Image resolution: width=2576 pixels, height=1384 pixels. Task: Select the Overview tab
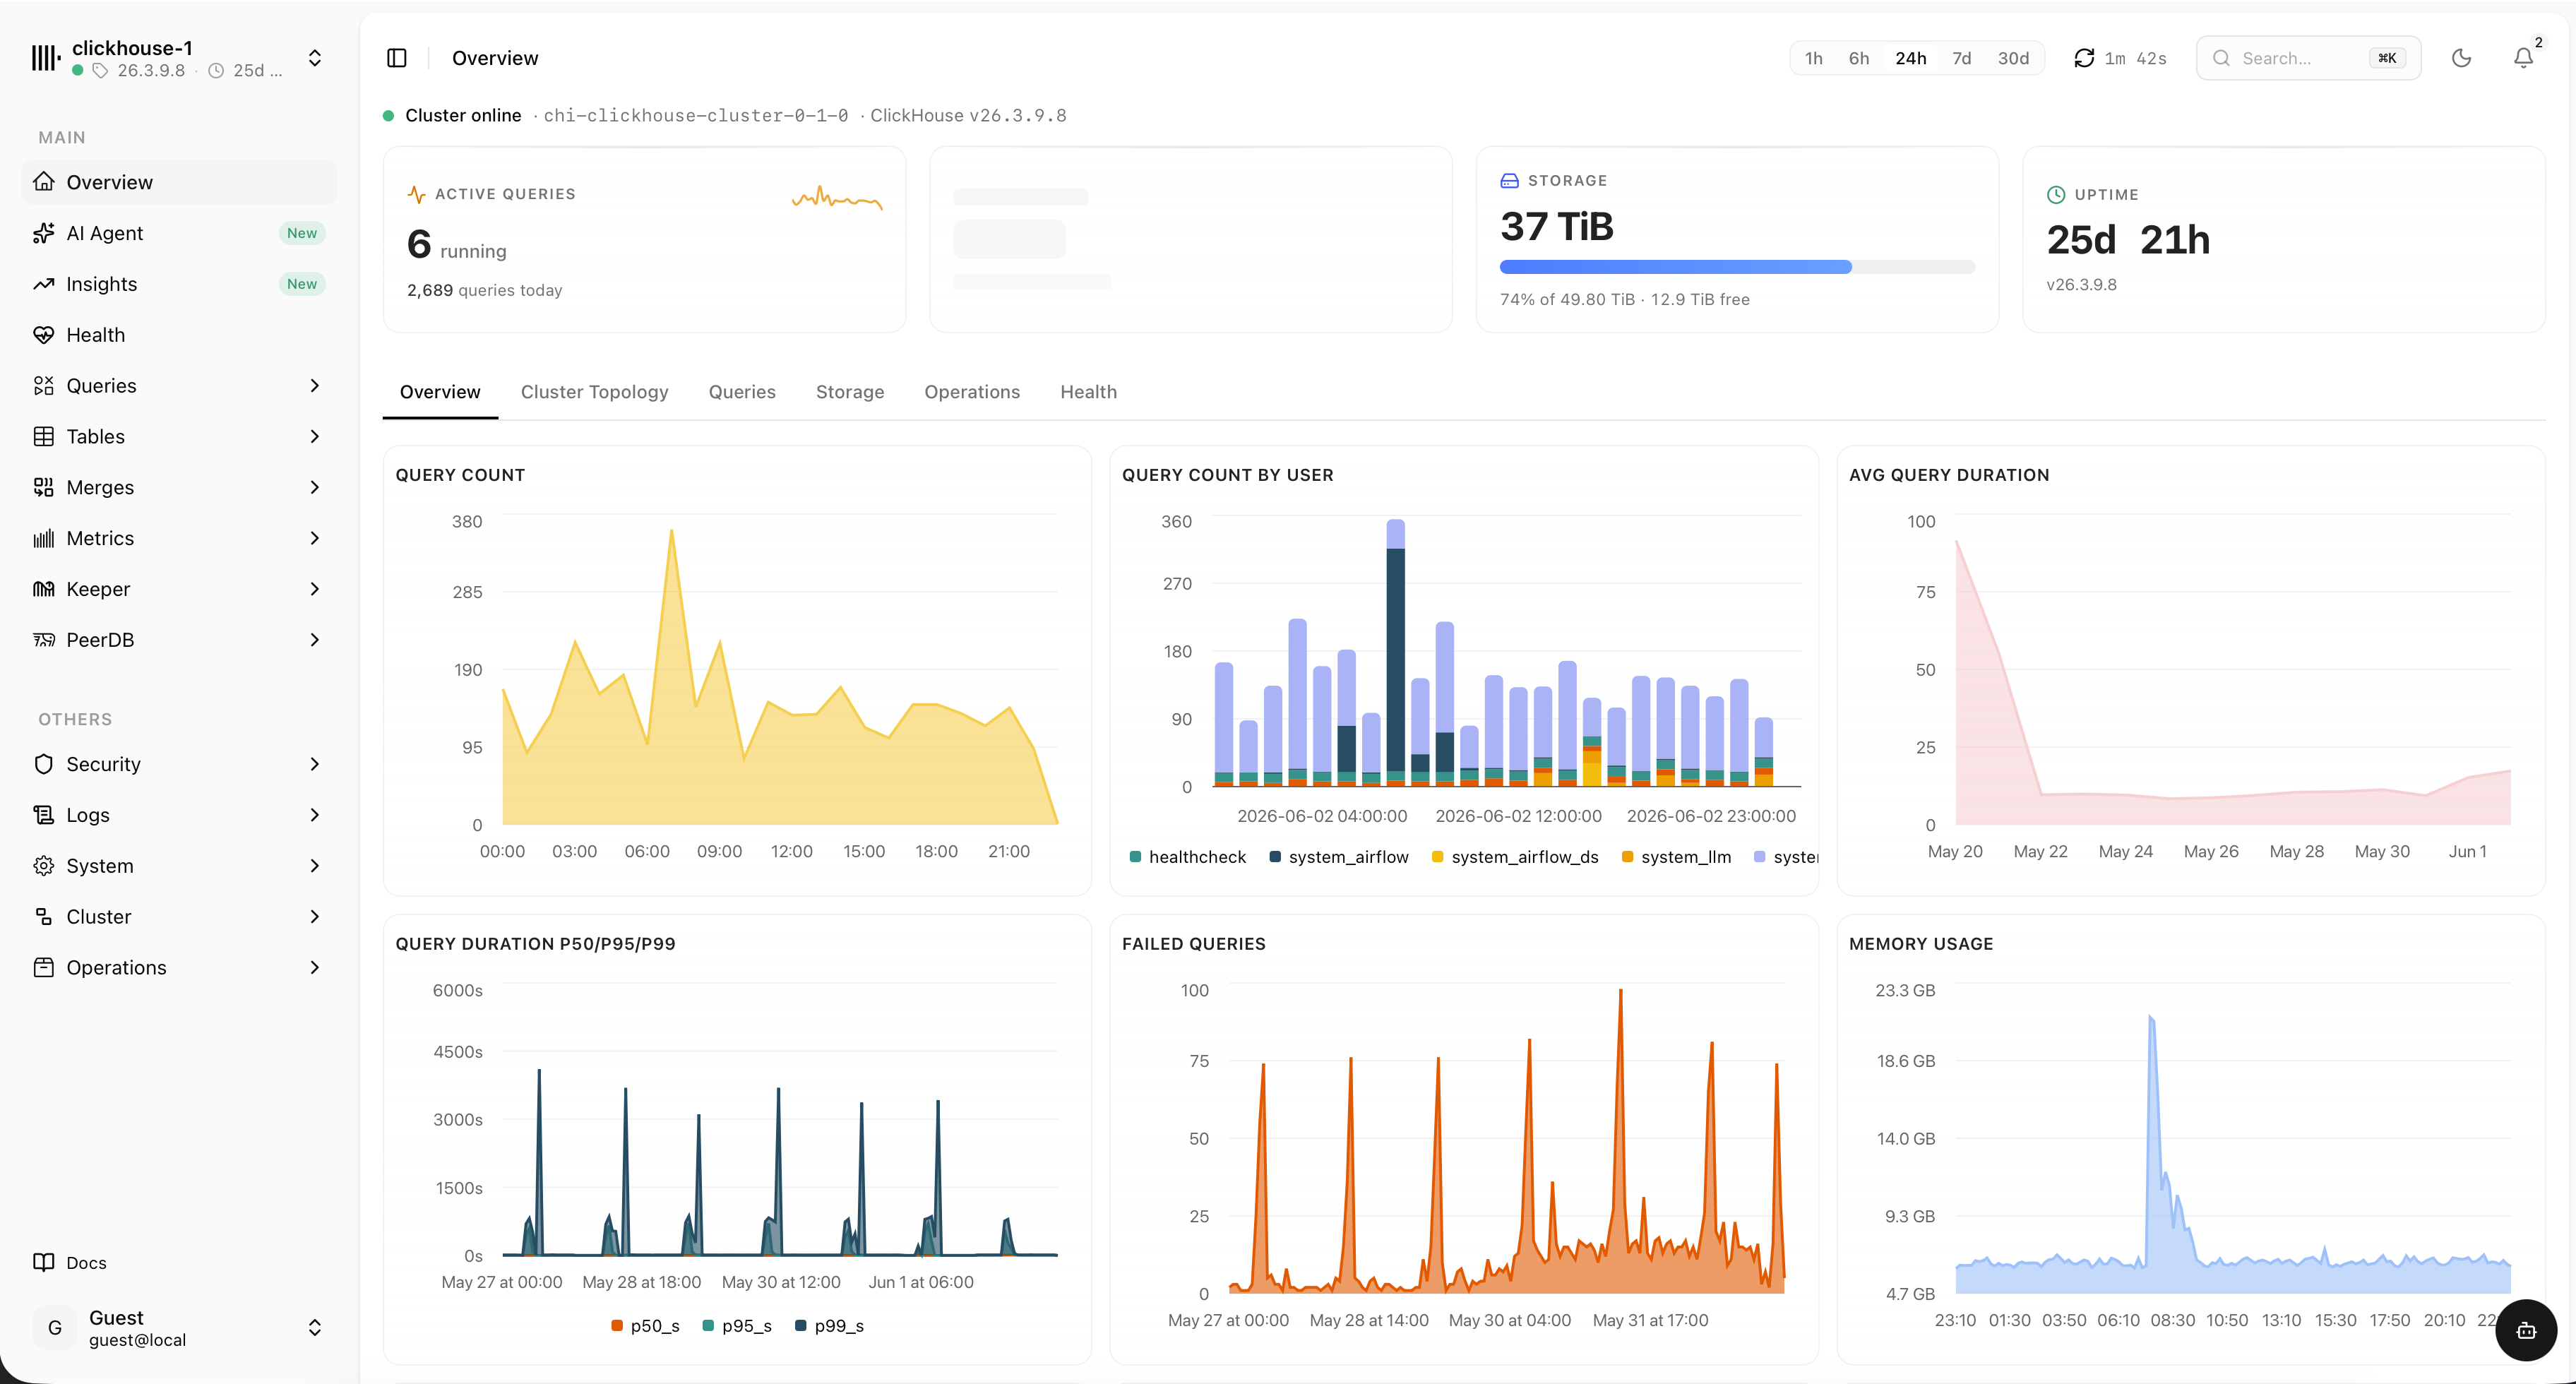(440, 392)
